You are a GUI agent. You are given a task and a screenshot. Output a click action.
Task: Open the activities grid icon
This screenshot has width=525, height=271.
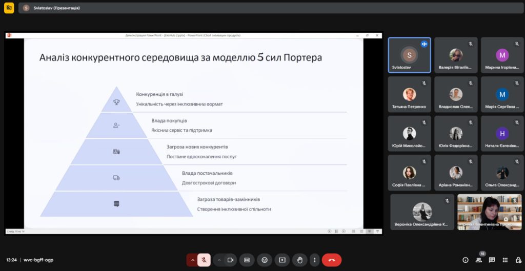505,260
